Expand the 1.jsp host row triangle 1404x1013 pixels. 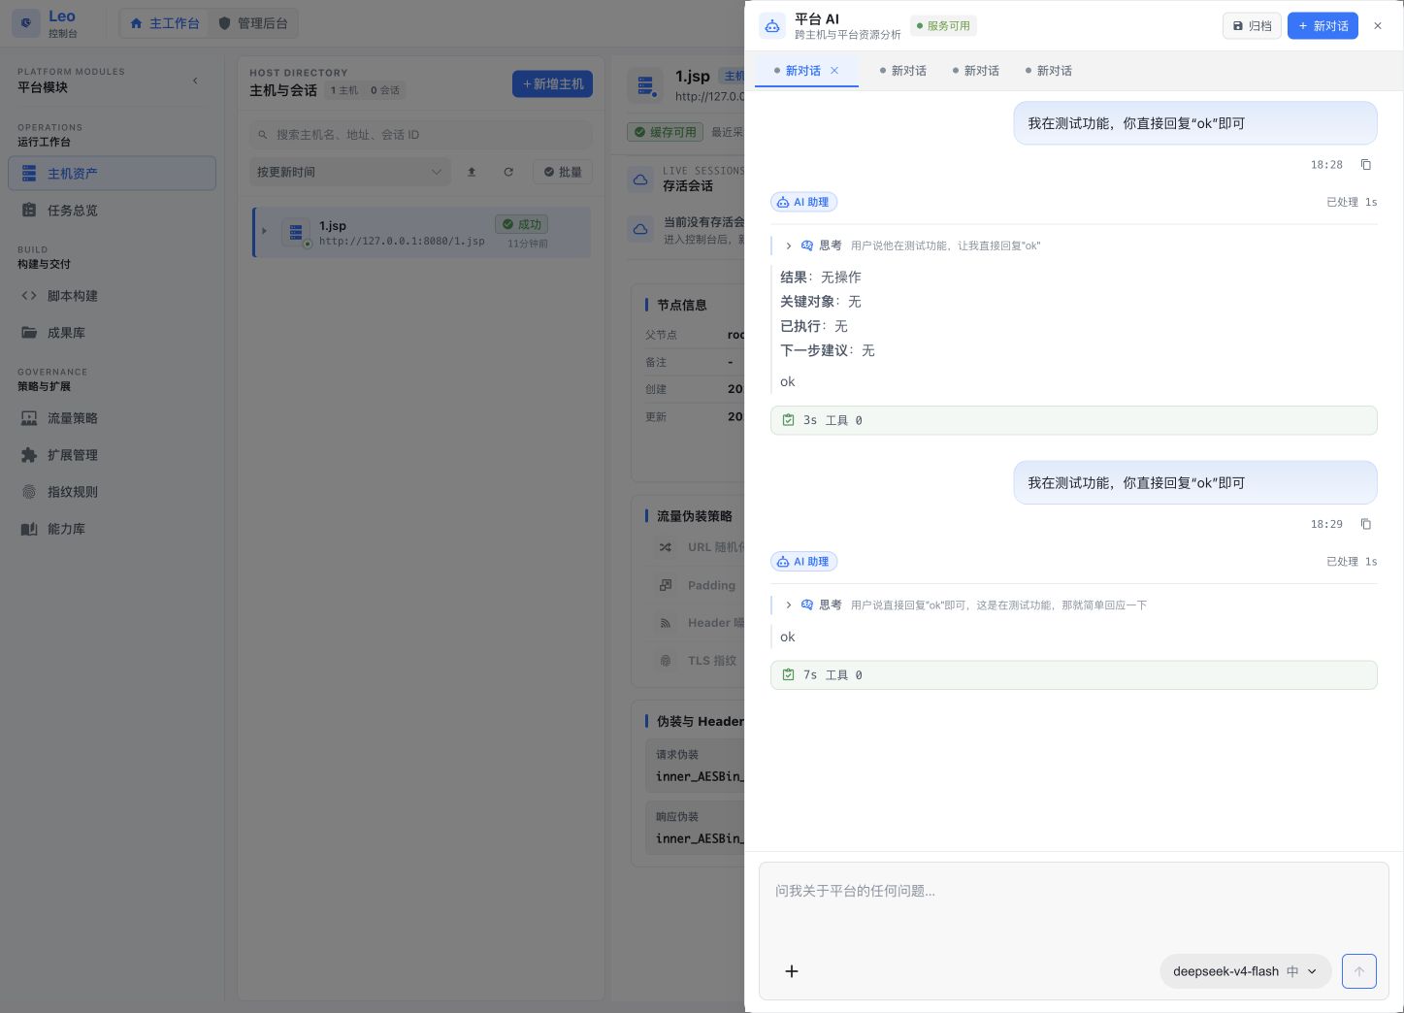[264, 231]
